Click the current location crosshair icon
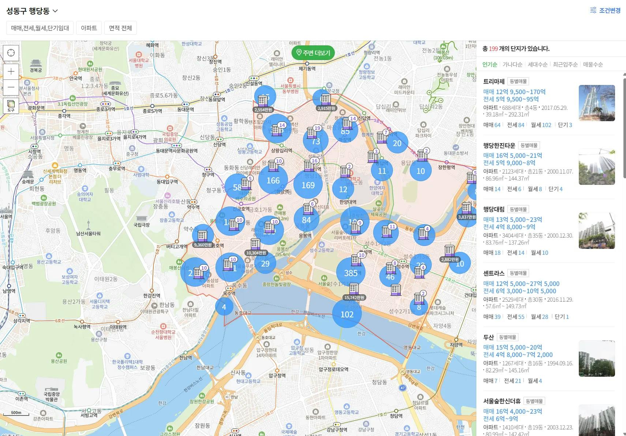The height and width of the screenshot is (436, 626). [x=11, y=53]
